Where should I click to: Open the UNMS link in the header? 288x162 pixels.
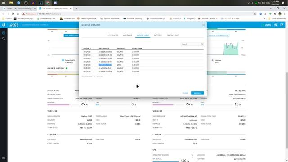[x=267, y=25]
